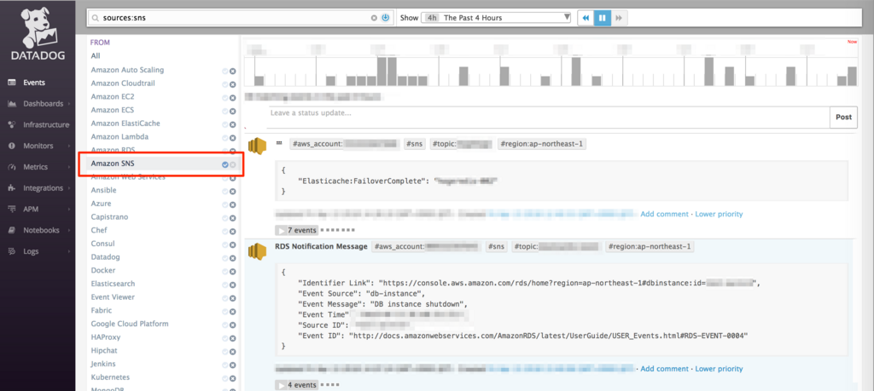Open the Past 4 Hours time dropdown
The image size is (874, 391).
[x=496, y=18]
